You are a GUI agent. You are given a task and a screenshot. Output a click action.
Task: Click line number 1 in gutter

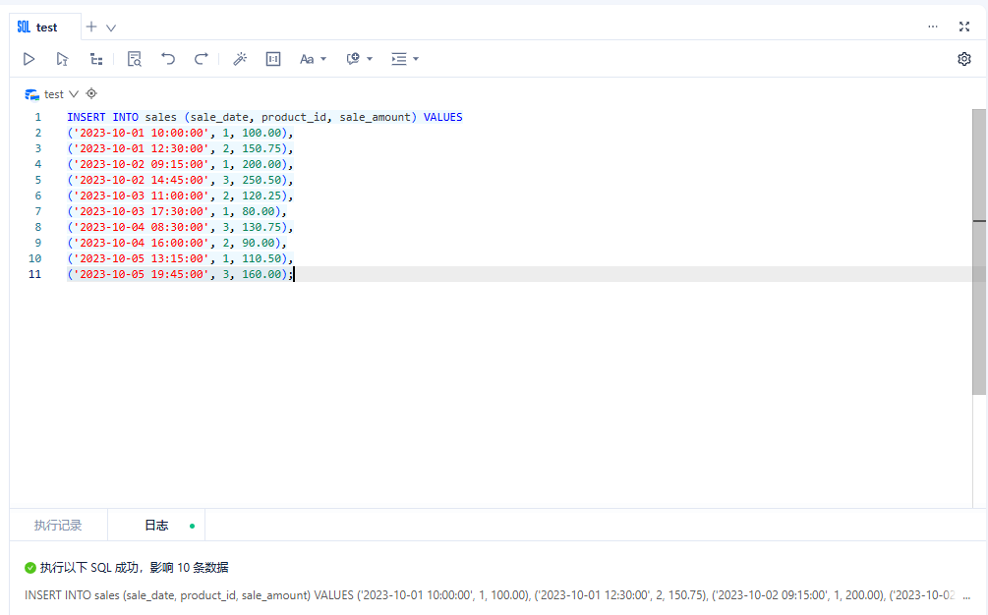pyautogui.click(x=37, y=117)
